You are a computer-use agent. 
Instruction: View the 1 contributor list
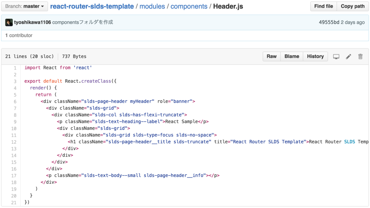19,35
